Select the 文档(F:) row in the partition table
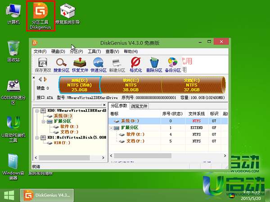The image size is (270, 202). (168, 141)
